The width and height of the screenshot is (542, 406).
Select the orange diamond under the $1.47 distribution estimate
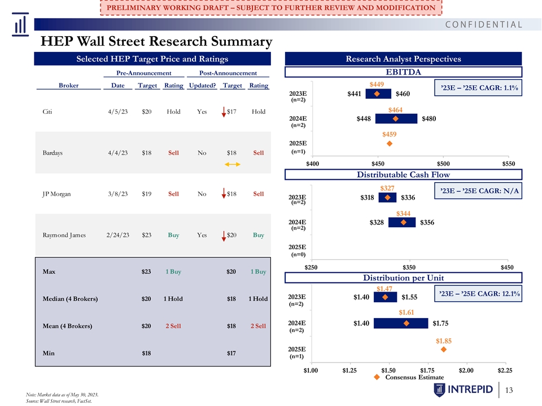click(385, 297)
